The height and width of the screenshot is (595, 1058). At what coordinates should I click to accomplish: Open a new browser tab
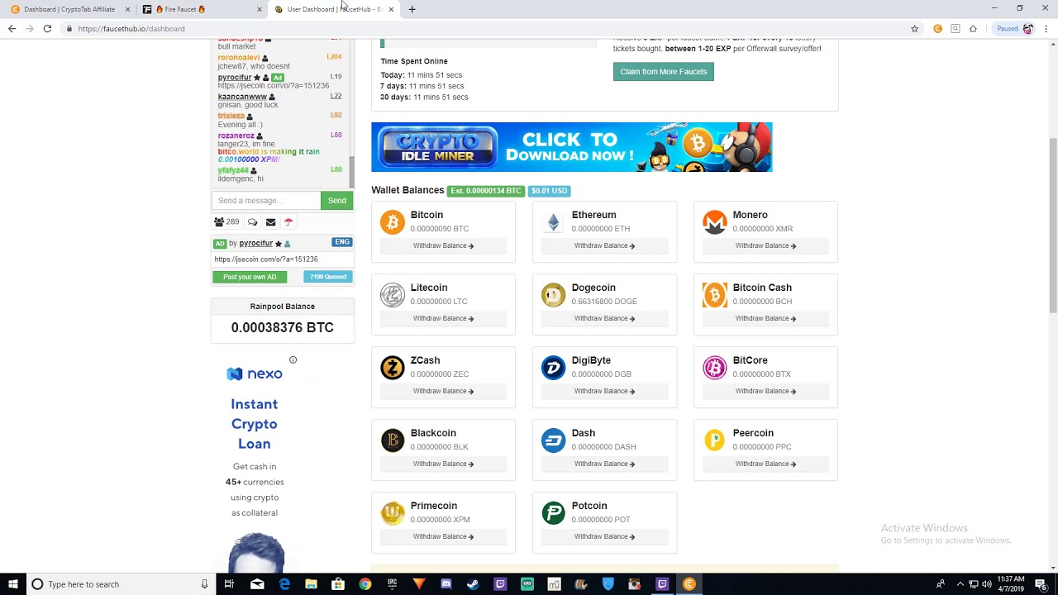[x=412, y=9]
